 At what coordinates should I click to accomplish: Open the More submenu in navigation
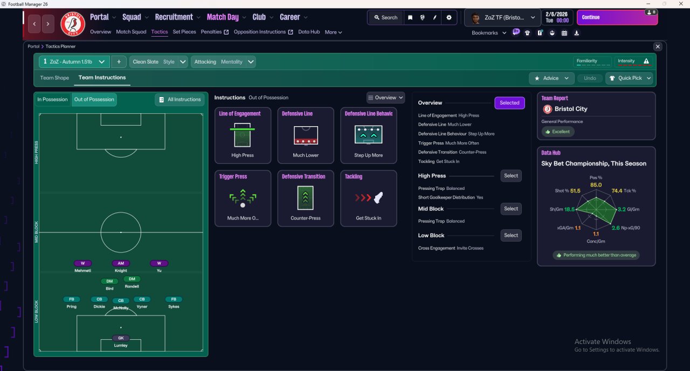pos(333,32)
